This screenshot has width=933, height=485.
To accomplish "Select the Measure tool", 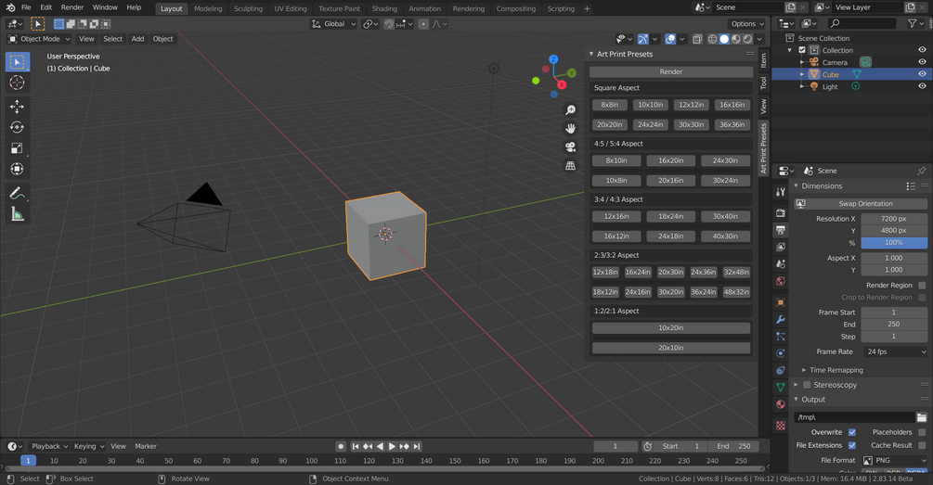I will pos(18,214).
